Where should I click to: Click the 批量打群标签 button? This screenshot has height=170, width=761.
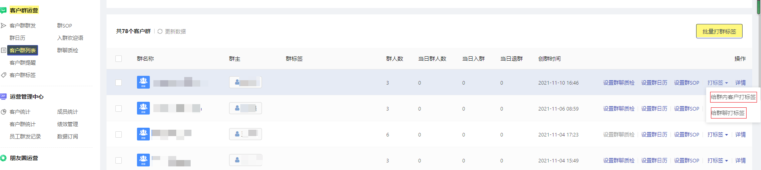coord(719,31)
